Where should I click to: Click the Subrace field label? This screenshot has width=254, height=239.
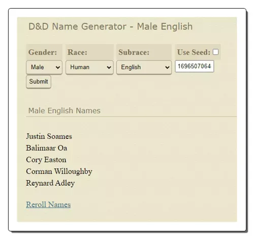click(x=134, y=52)
